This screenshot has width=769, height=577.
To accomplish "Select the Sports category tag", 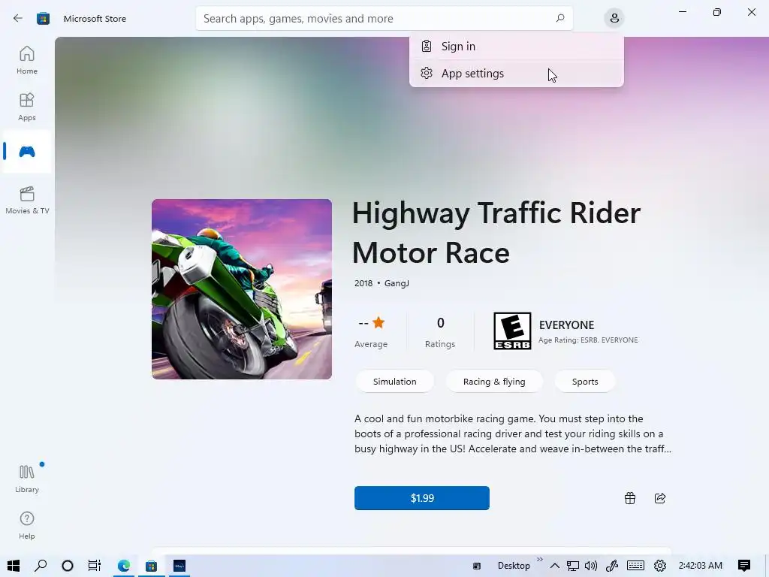I will [585, 382].
